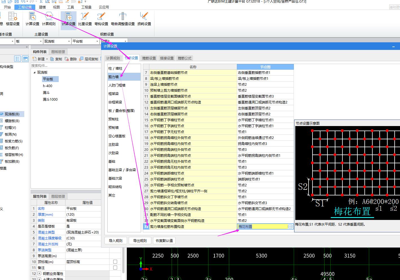This screenshot has height=280, width=400.
Task: Open the 云应用 ribbon tab
Action: (x=104, y=7)
